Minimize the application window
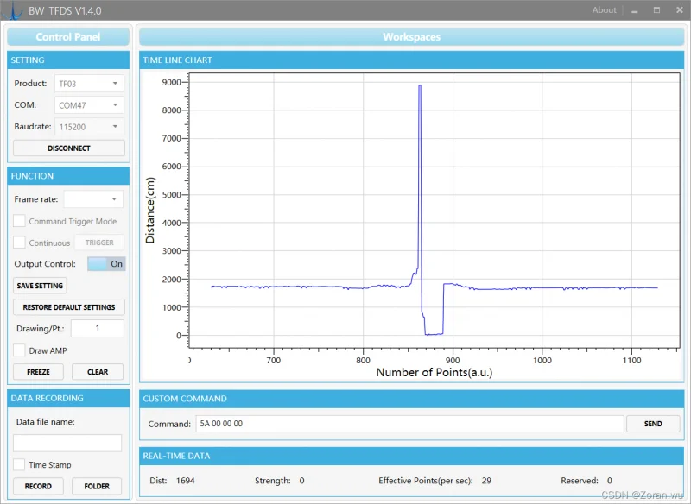 635,10
